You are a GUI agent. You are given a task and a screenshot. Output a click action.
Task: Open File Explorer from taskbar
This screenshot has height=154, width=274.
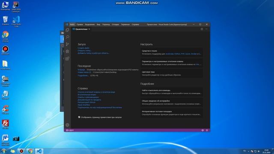coord(12,151)
